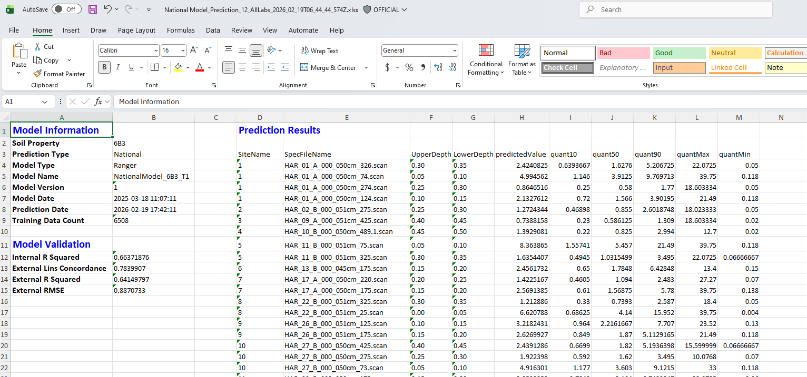Image resolution: width=807 pixels, height=377 pixels.
Task: Apply the Good cell style
Action: point(678,53)
